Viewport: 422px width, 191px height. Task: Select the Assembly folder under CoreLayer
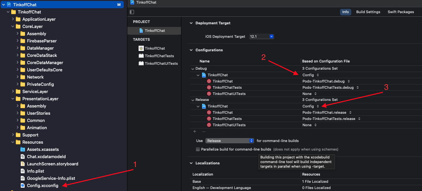pos(36,34)
